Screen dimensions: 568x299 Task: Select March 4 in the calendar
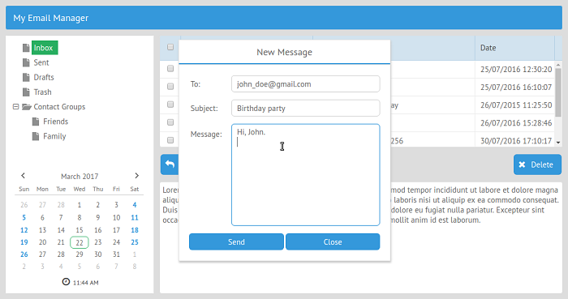tap(135, 205)
